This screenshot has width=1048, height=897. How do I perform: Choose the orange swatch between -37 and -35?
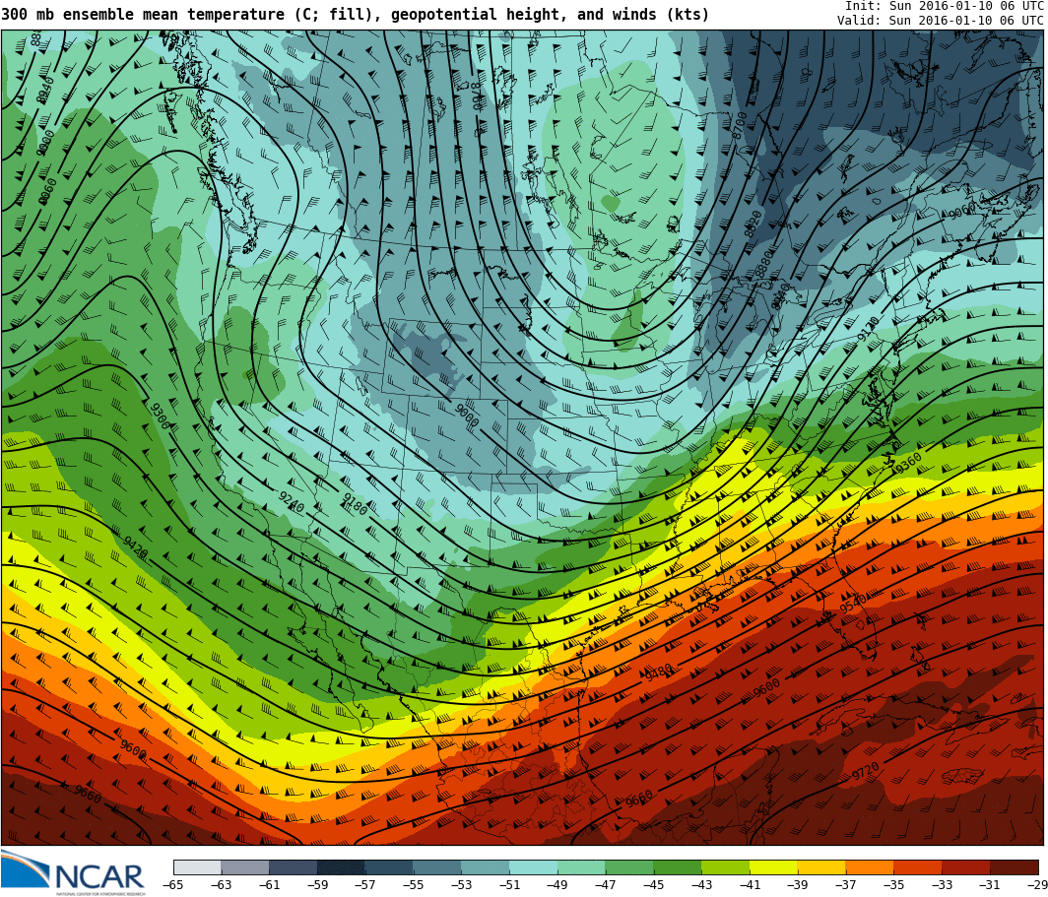(869, 867)
